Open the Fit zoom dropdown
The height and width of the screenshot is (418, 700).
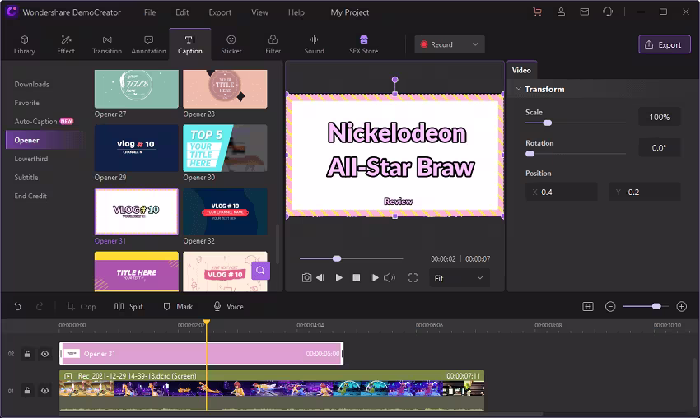(459, 278)
